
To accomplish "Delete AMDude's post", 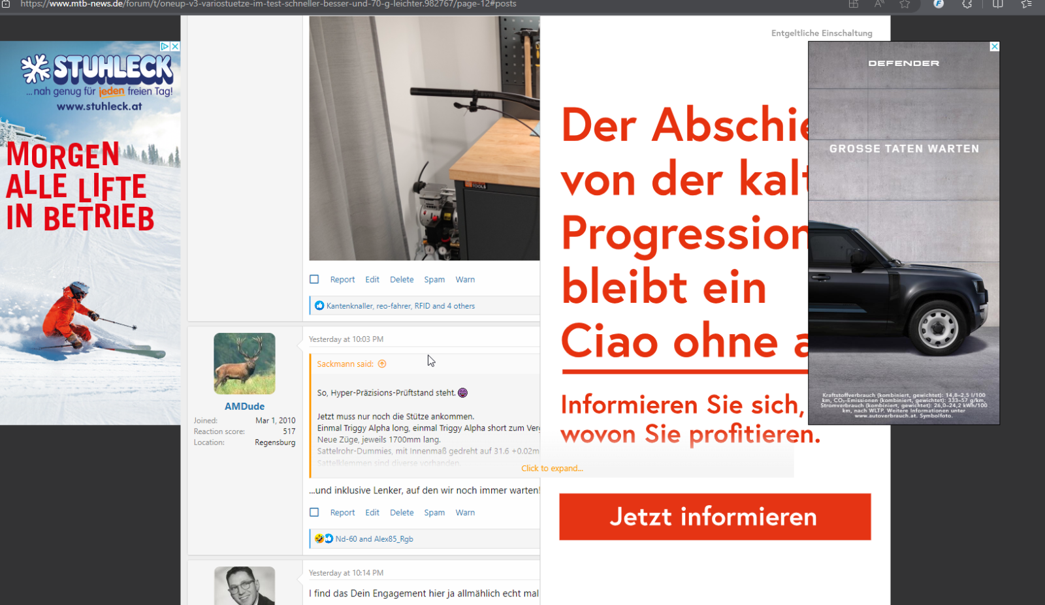I will (x=402, y=512).
